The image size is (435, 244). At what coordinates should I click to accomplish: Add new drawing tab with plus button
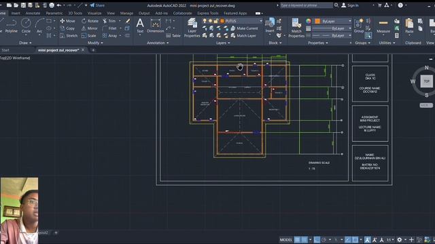[93, 50]
